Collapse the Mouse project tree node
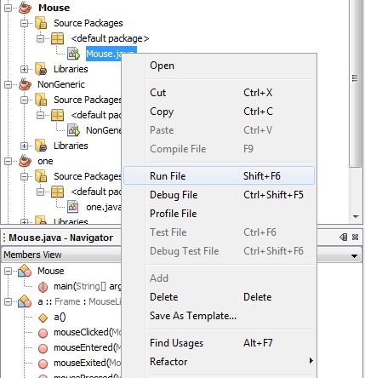Viewport: 365px width, 378px height. pos(8,8)
